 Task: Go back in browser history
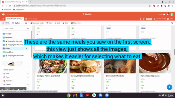click(x=2, y=6)
